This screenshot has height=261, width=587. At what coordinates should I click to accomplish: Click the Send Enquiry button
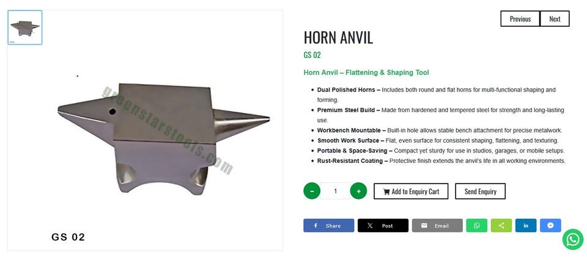[x=481, y=191]
